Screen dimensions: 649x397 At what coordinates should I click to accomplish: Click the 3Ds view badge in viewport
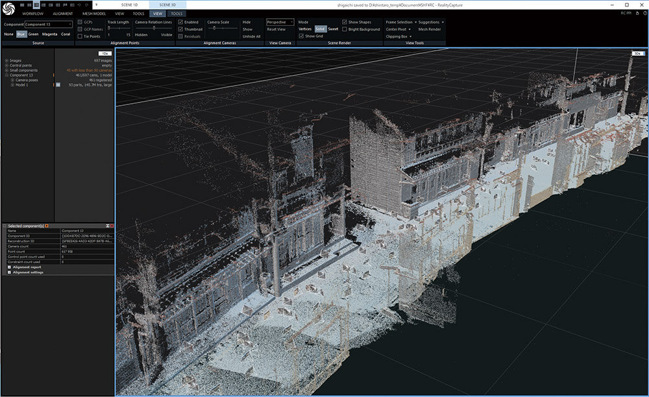tap(638, 53)
